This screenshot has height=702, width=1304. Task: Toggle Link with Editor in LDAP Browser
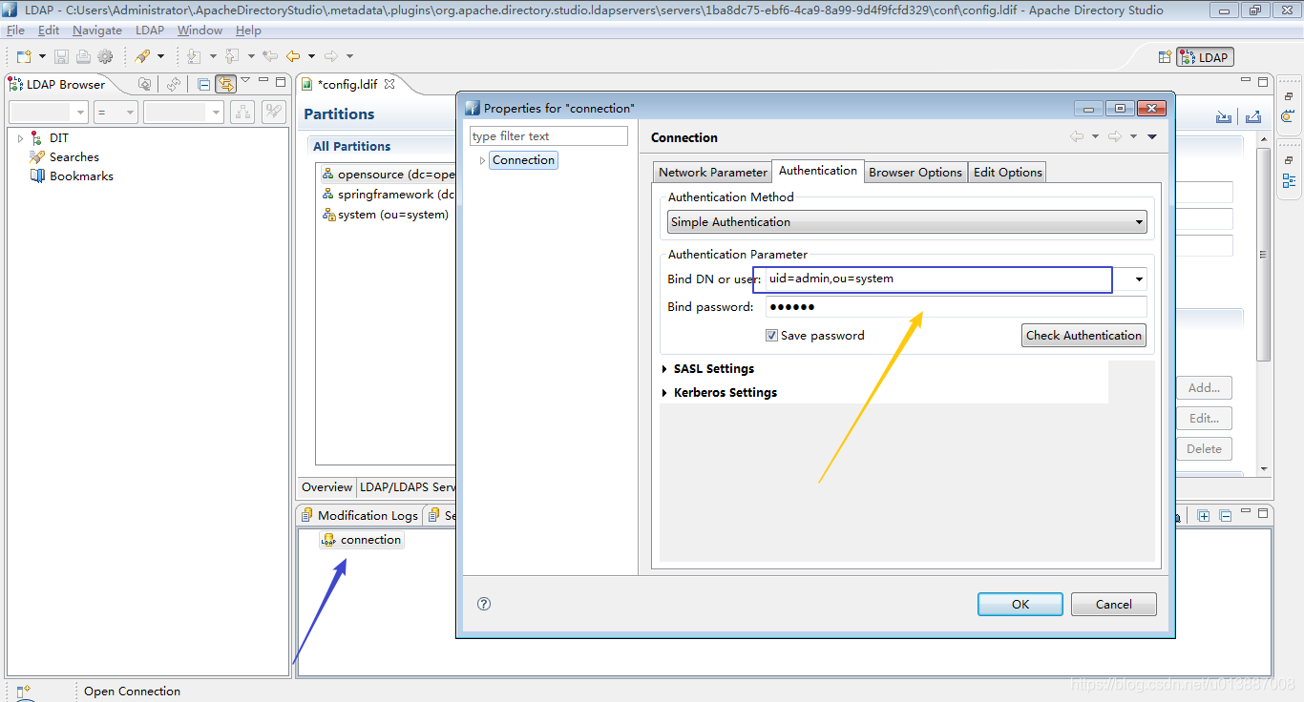(225, 84)
